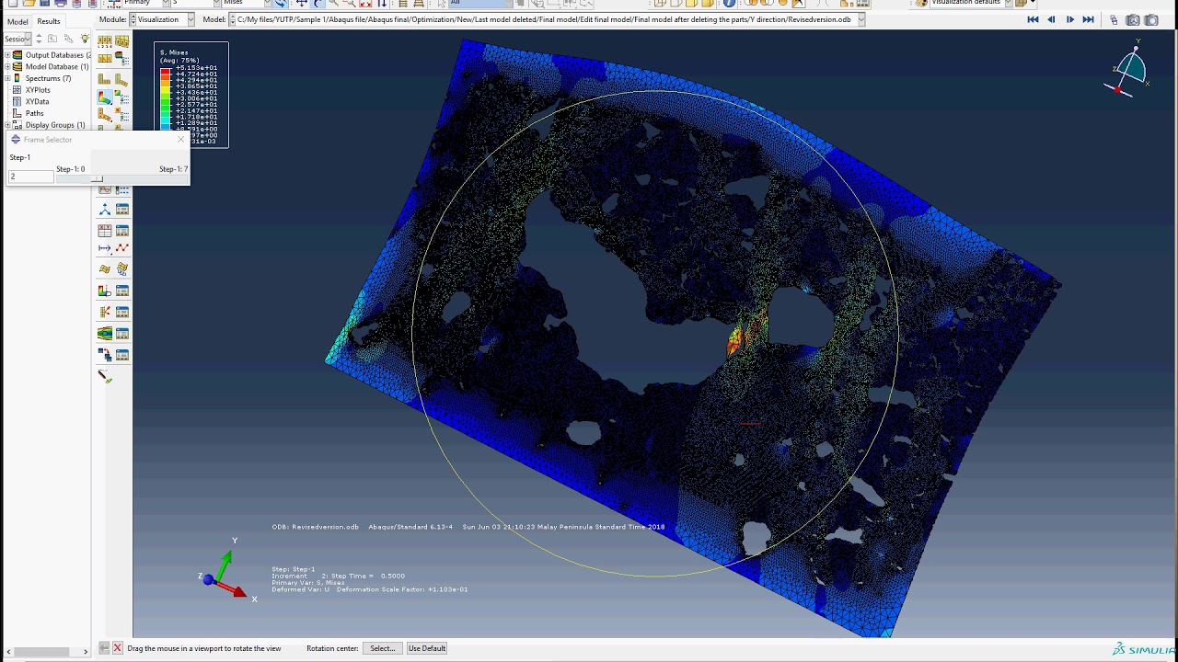This screenshot has height=662, width=1178.
Task: Open Common Options in the toolbox
Action: [105, 40]
